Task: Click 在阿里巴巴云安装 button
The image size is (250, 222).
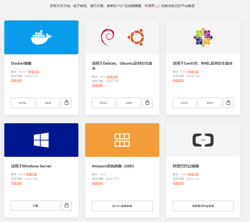Action: [203, 206]
